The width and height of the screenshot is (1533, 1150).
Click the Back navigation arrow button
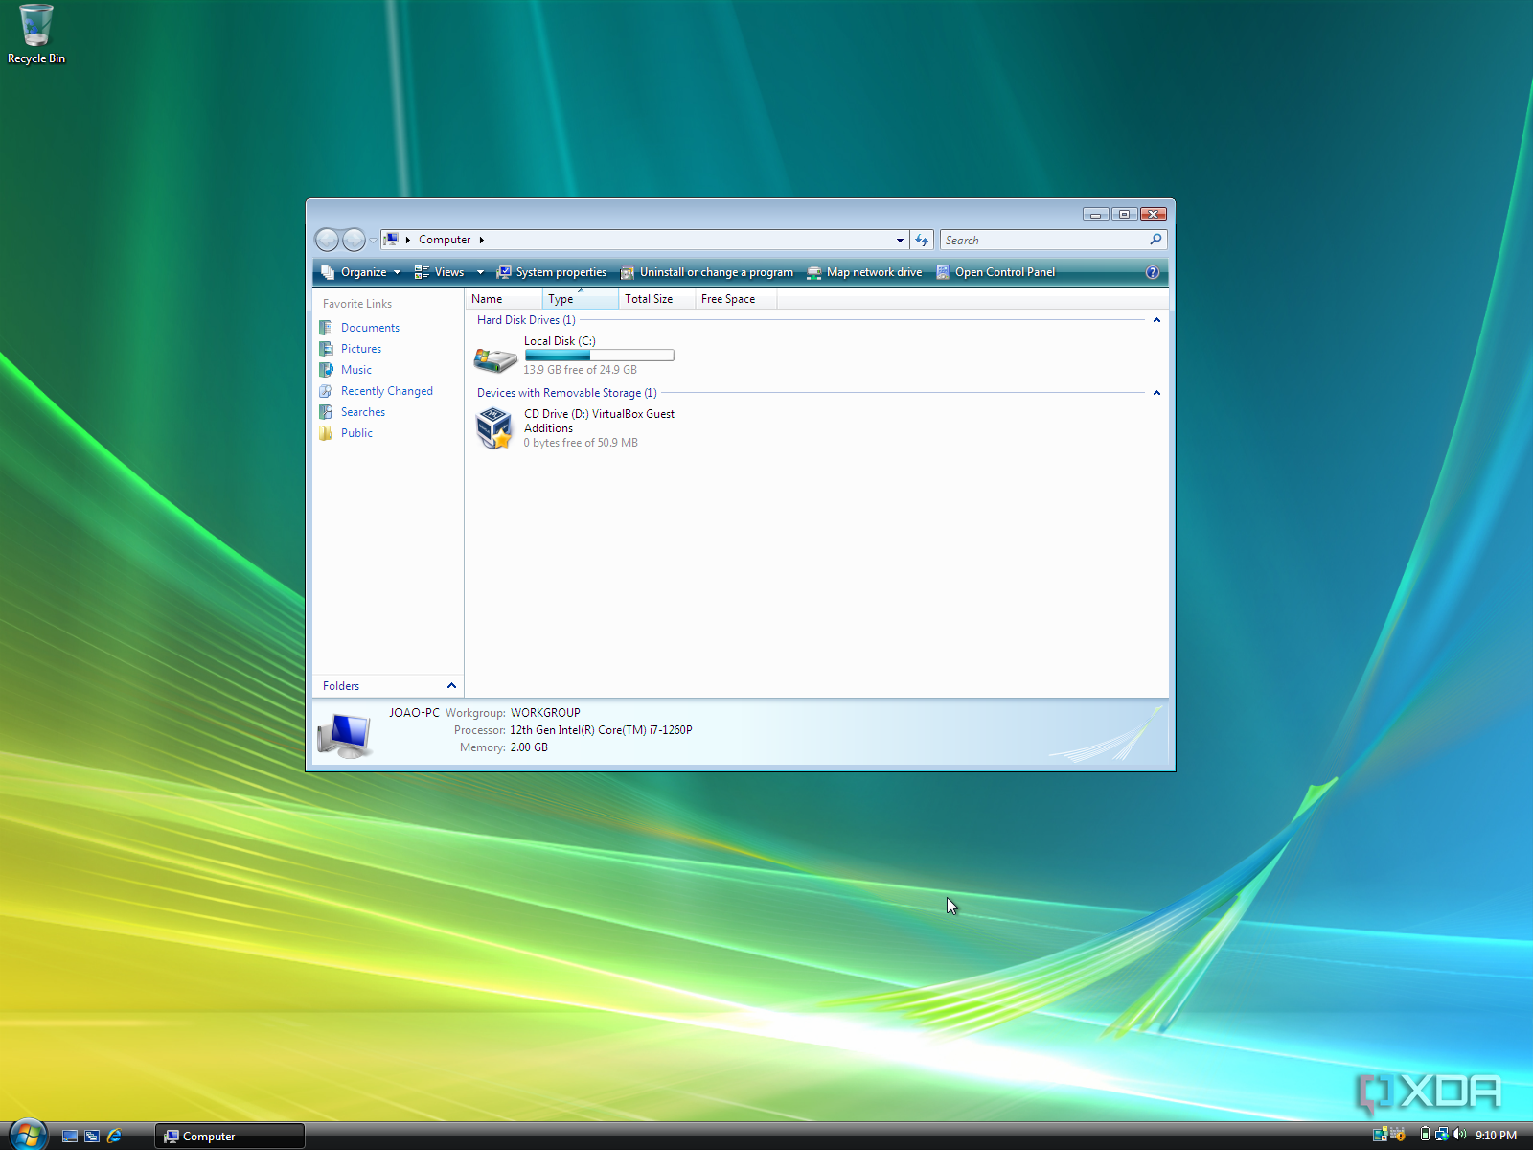click(x=327, y=240)
